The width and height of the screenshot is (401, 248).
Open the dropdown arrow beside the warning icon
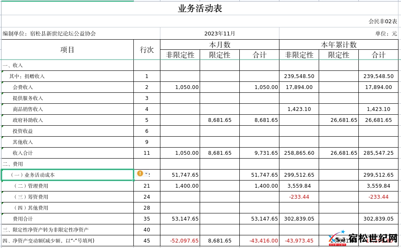tap(146, 173)
